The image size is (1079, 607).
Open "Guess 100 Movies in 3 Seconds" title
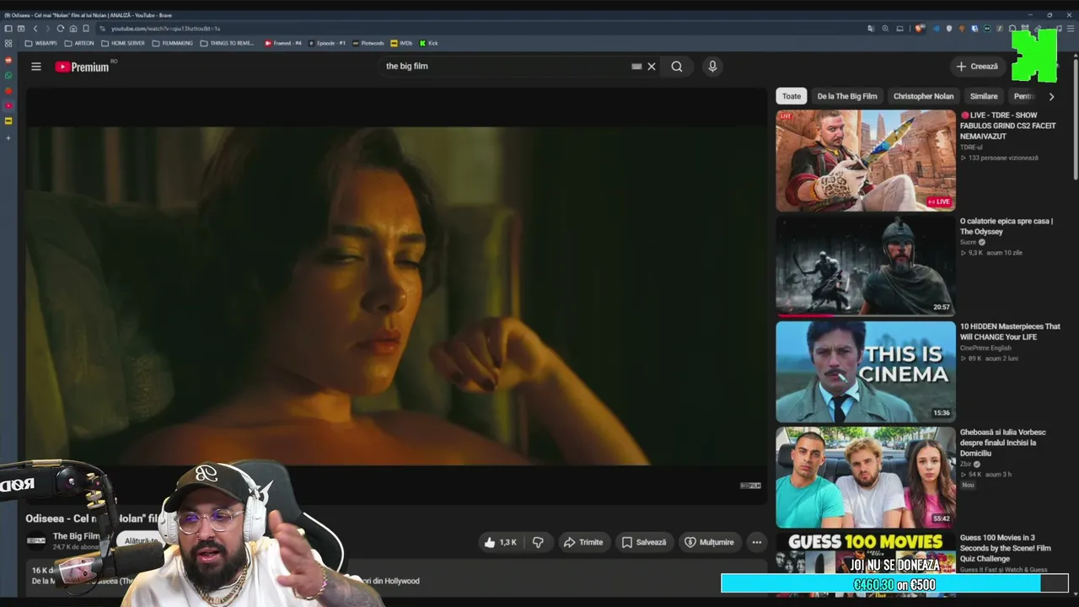(x=1005, y=548)
